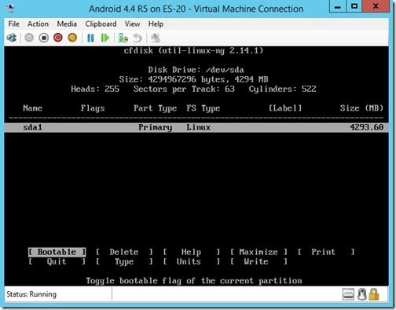Click the red Shut Down icon

[58, 38]
